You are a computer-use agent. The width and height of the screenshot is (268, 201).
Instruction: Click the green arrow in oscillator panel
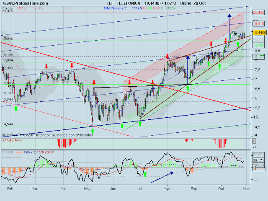click(145, 174)
